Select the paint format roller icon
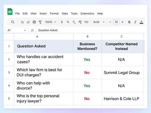Viewport: 151px width, 113px height. [x=40, y=22]
